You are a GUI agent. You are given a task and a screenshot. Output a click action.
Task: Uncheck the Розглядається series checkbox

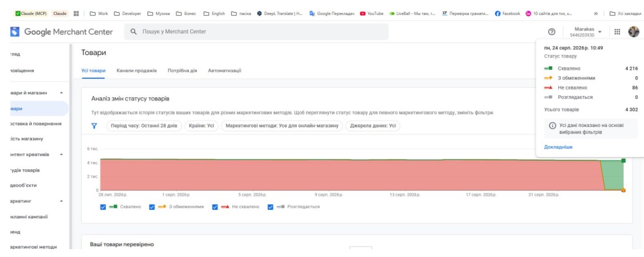pyautogui.click(x=271, y=207)
